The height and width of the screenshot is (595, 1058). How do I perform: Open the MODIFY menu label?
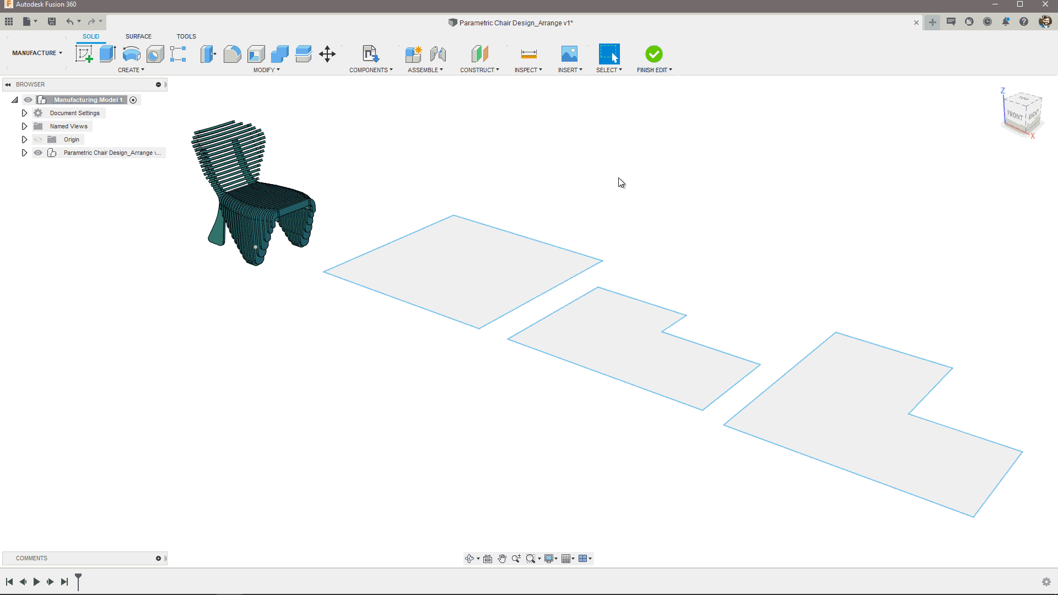pyautogui.click(x=266, y=70)
